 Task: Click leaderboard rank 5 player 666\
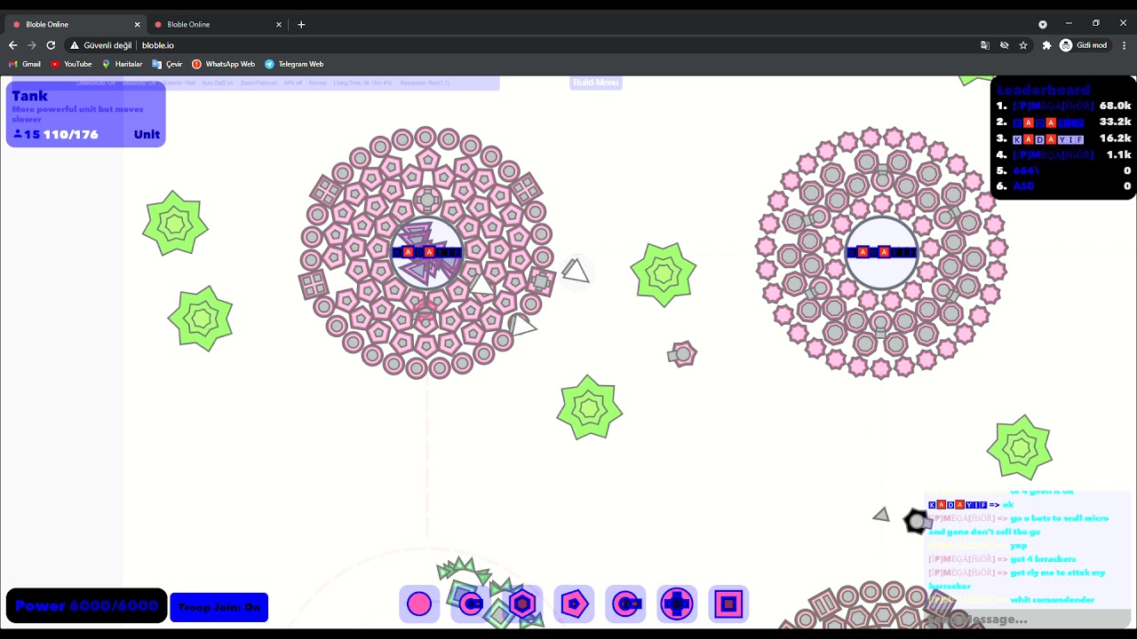1026,170
